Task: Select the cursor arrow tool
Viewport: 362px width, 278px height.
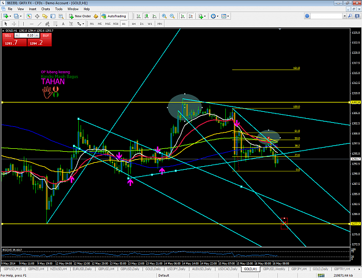Action: 6,24
